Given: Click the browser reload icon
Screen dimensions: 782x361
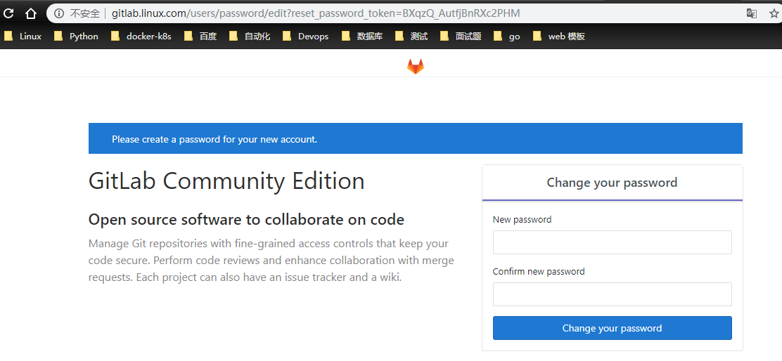Looking at the screenshot, I should coord(8,13).
